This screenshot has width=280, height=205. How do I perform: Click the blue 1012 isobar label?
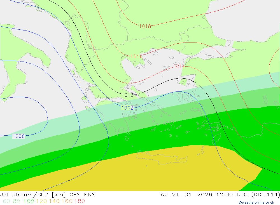(127, 108)
